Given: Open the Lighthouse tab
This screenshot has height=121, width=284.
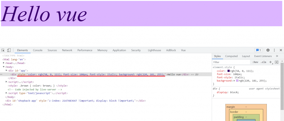Looking at the screenshot, I should coord(154,50).
